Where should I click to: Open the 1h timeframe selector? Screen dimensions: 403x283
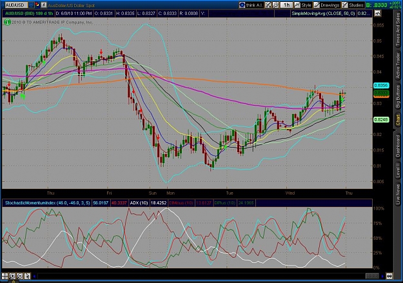click(286, 5)
